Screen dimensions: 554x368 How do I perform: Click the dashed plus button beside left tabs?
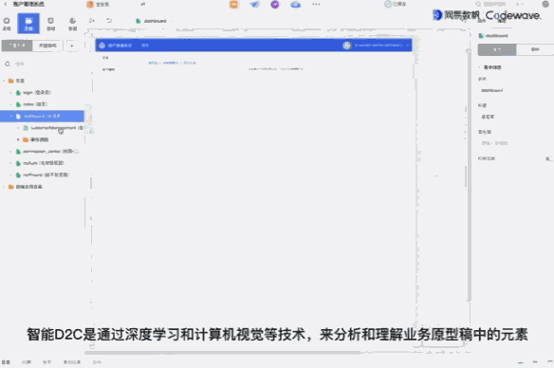72,46
